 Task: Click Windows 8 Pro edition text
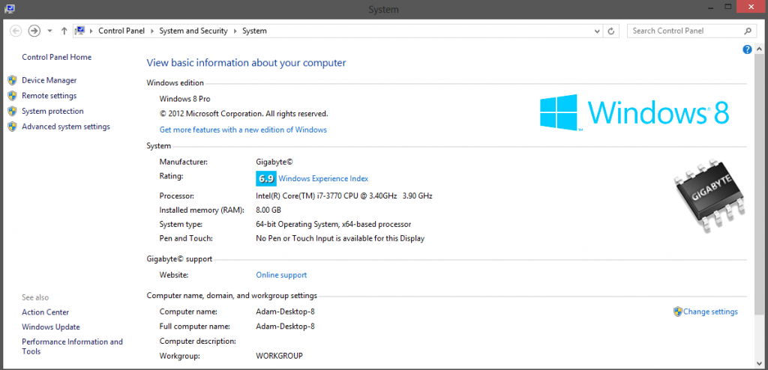[184, 99]
